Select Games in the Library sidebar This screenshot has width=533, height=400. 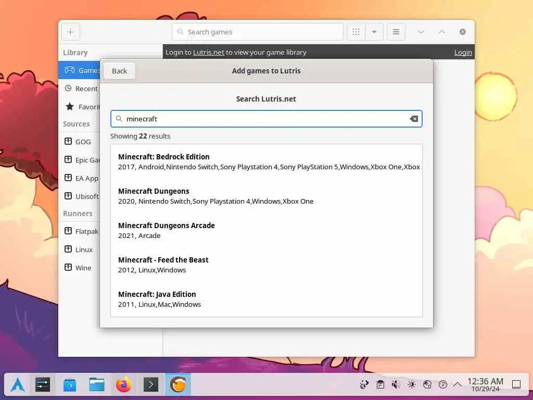(x=79, y=70)
